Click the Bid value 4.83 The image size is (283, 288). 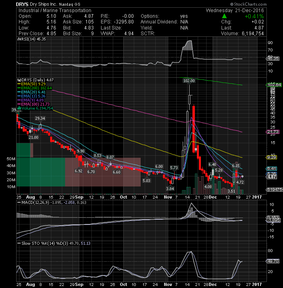[89, 28]
